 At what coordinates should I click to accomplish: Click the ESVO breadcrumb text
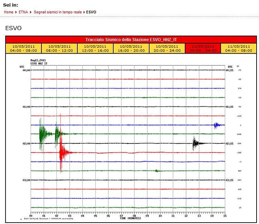pos(91,12)
